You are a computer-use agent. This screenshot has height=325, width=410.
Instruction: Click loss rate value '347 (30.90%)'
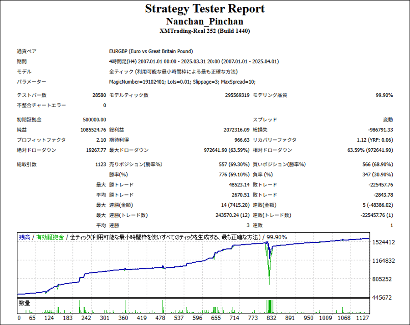[378, 175]
